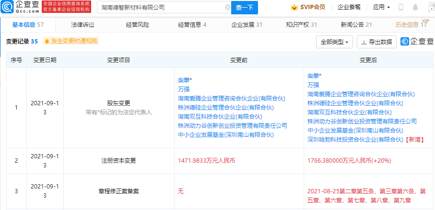Switch to 法律诉讼 tab
The height and width of the screenshot is (210, 435).
click(82, 25)
